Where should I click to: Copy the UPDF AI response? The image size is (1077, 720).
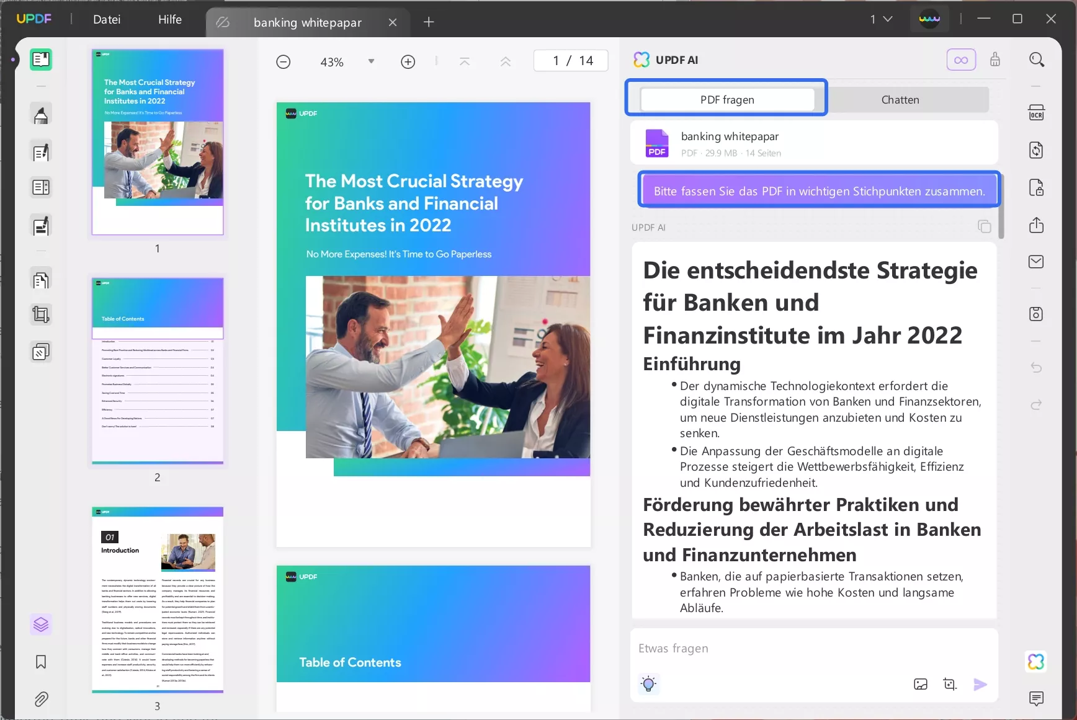pyautogui.click(x=985, y=226)
